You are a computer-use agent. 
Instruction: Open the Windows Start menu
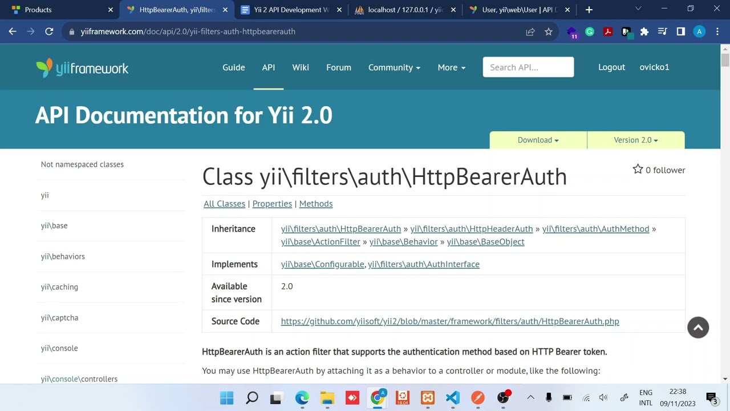[226, 398]
